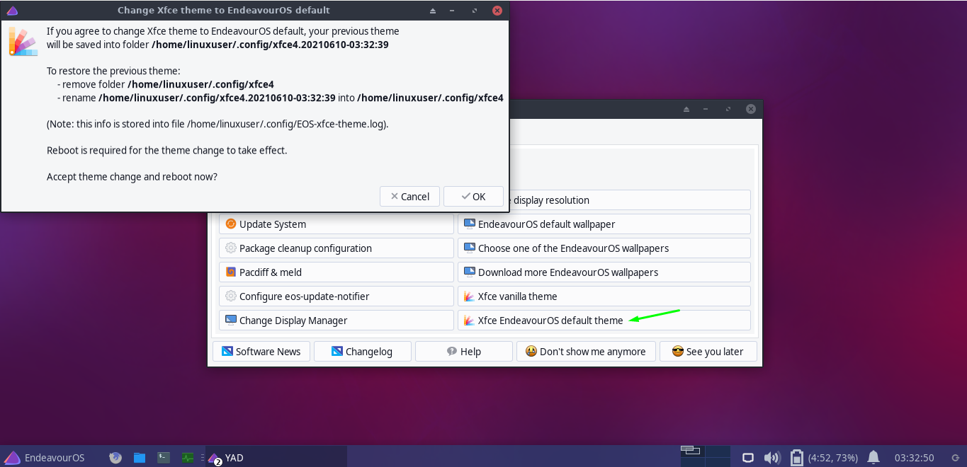Launch the terminal from the panel
The height and width of the screenshot is (467, 967).
pyautogui.click(x=163, y=458)
